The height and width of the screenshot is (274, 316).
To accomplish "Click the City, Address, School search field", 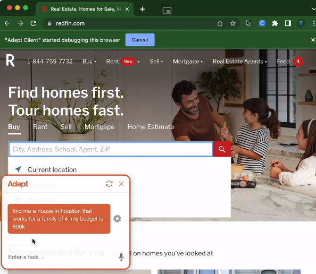I will click(x=111, y=149).
